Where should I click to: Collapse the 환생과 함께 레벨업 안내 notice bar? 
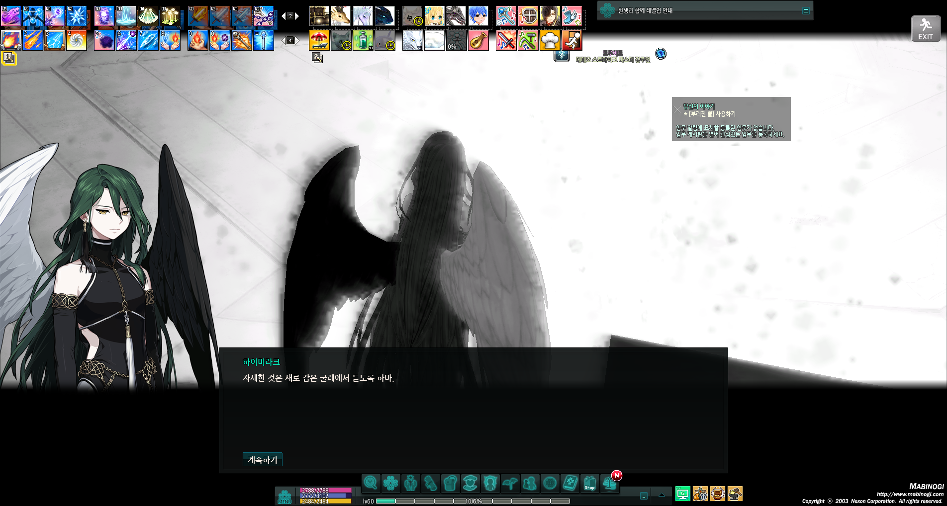pyautogui.click(x=806, y=10)
